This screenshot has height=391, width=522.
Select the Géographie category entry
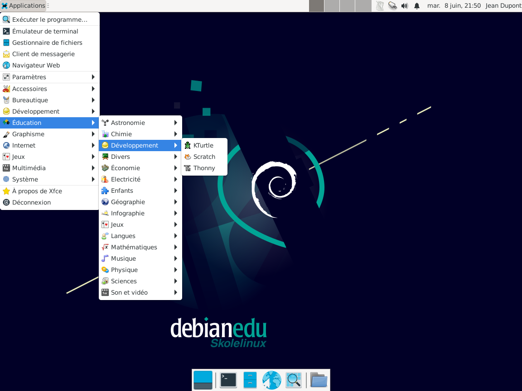coord(128,202)
